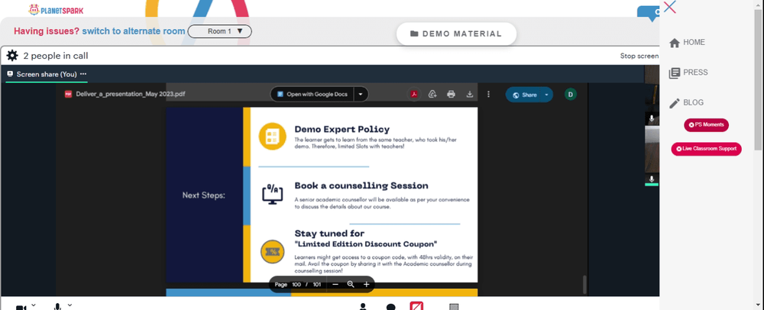Download the PDF file
Screen dimensions: 764x310
470,95
